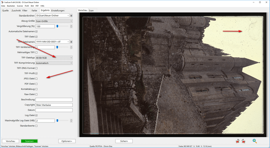Click the Sichern button
The width and height of the screenshot is (270, 148).
[x=124, y=141]
